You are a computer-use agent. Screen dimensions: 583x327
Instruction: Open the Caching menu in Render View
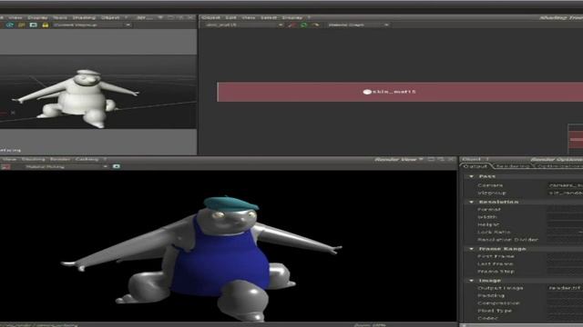pos(87,159)
